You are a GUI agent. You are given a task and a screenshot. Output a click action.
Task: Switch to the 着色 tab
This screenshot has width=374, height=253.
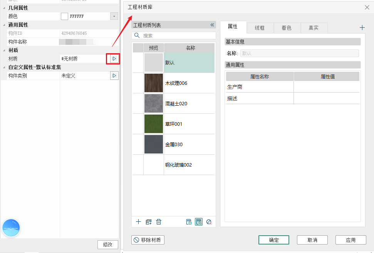(x=287, y=28)
